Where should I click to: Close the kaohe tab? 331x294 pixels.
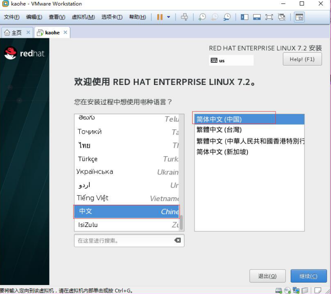[x=66, y=33]
